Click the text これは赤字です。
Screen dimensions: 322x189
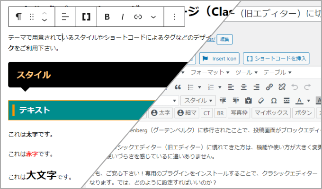tap(31, 154)
